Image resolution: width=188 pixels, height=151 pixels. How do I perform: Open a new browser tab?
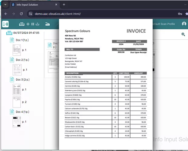pos(64,5)
